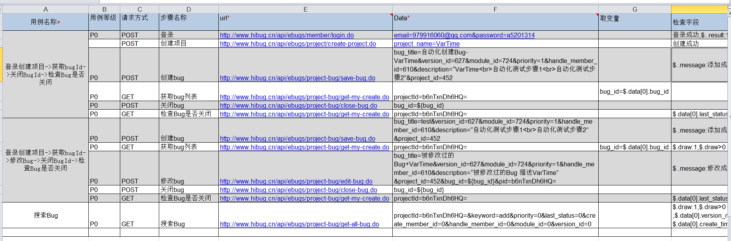This screenshot has height=241, width=731.
Task: Click the project_name=VarTime link
Action: [427, 44]
